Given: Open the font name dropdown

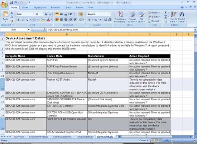Looking at the screenshot, I should (34, 14).
